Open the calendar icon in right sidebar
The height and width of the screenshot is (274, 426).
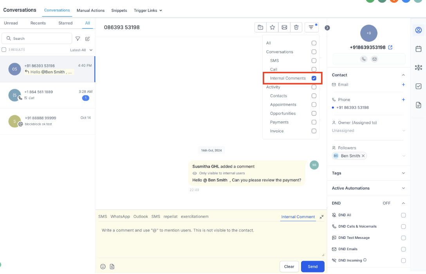click(x=418, y=49)
